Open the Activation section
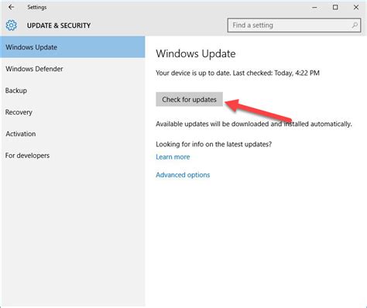367x308 pixels. (x=73, y=134)
